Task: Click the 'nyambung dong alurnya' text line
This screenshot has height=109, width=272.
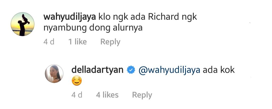Action: (x=93, y=28)
